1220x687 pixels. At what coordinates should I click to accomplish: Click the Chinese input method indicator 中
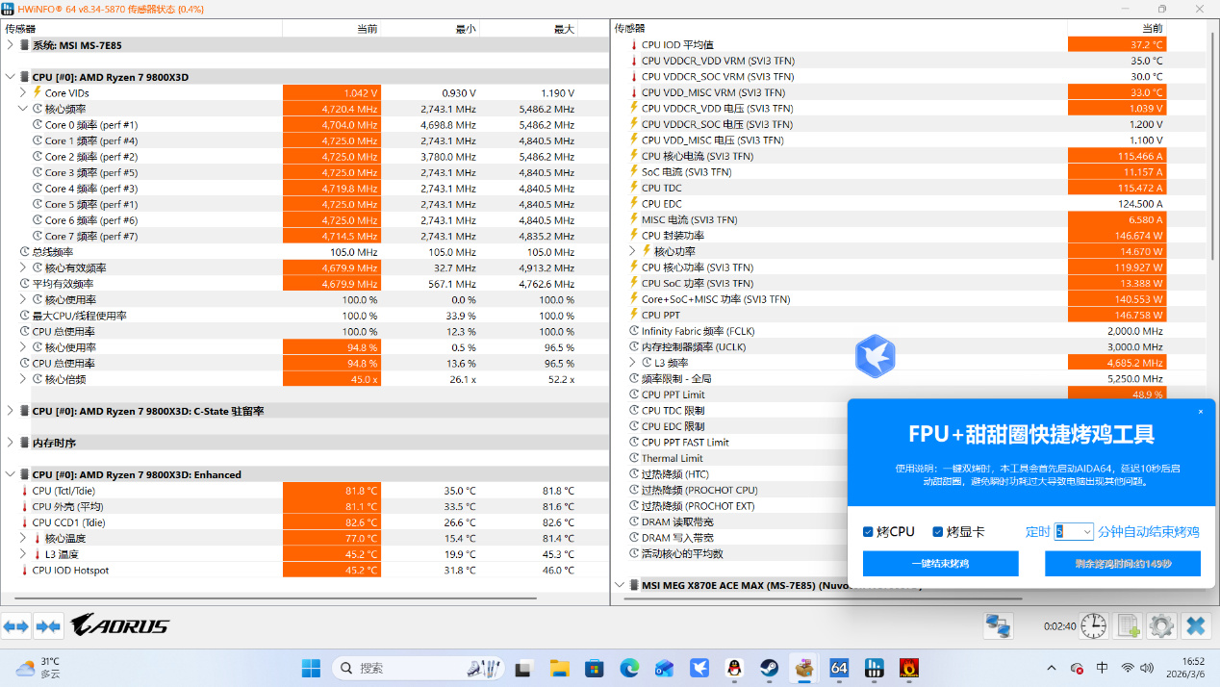point(1102,668)
